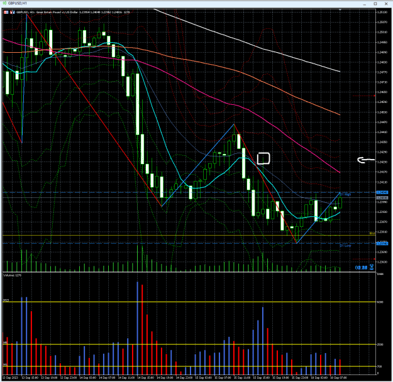Toggle the one-click trading panel icon

(6, 12)
